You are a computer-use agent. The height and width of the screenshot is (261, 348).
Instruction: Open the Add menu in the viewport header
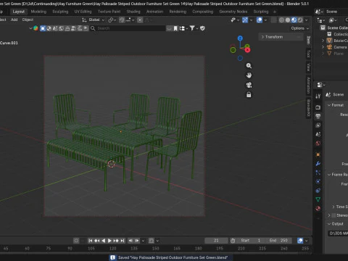(x=14, y=20)
